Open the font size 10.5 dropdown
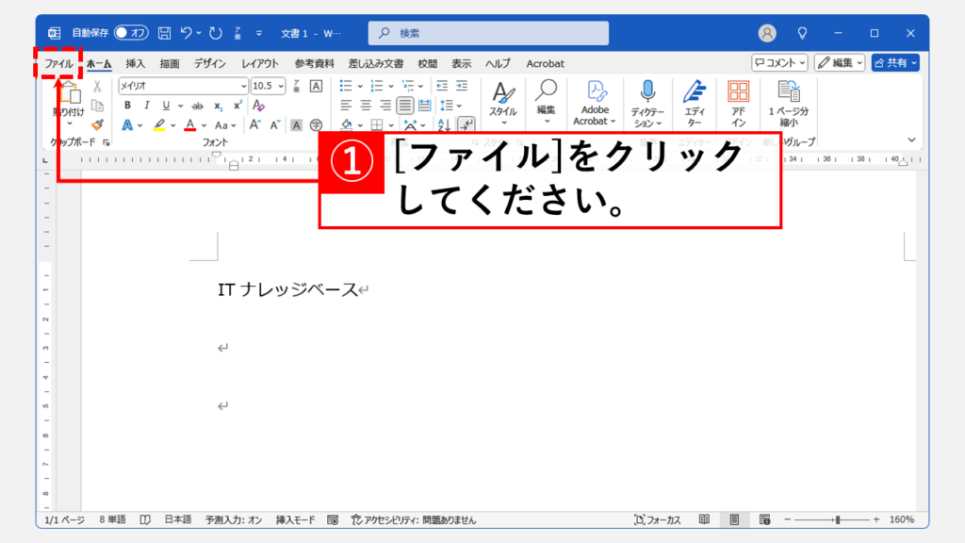Viewport: 965px width, 543px height. coord(281,86)
